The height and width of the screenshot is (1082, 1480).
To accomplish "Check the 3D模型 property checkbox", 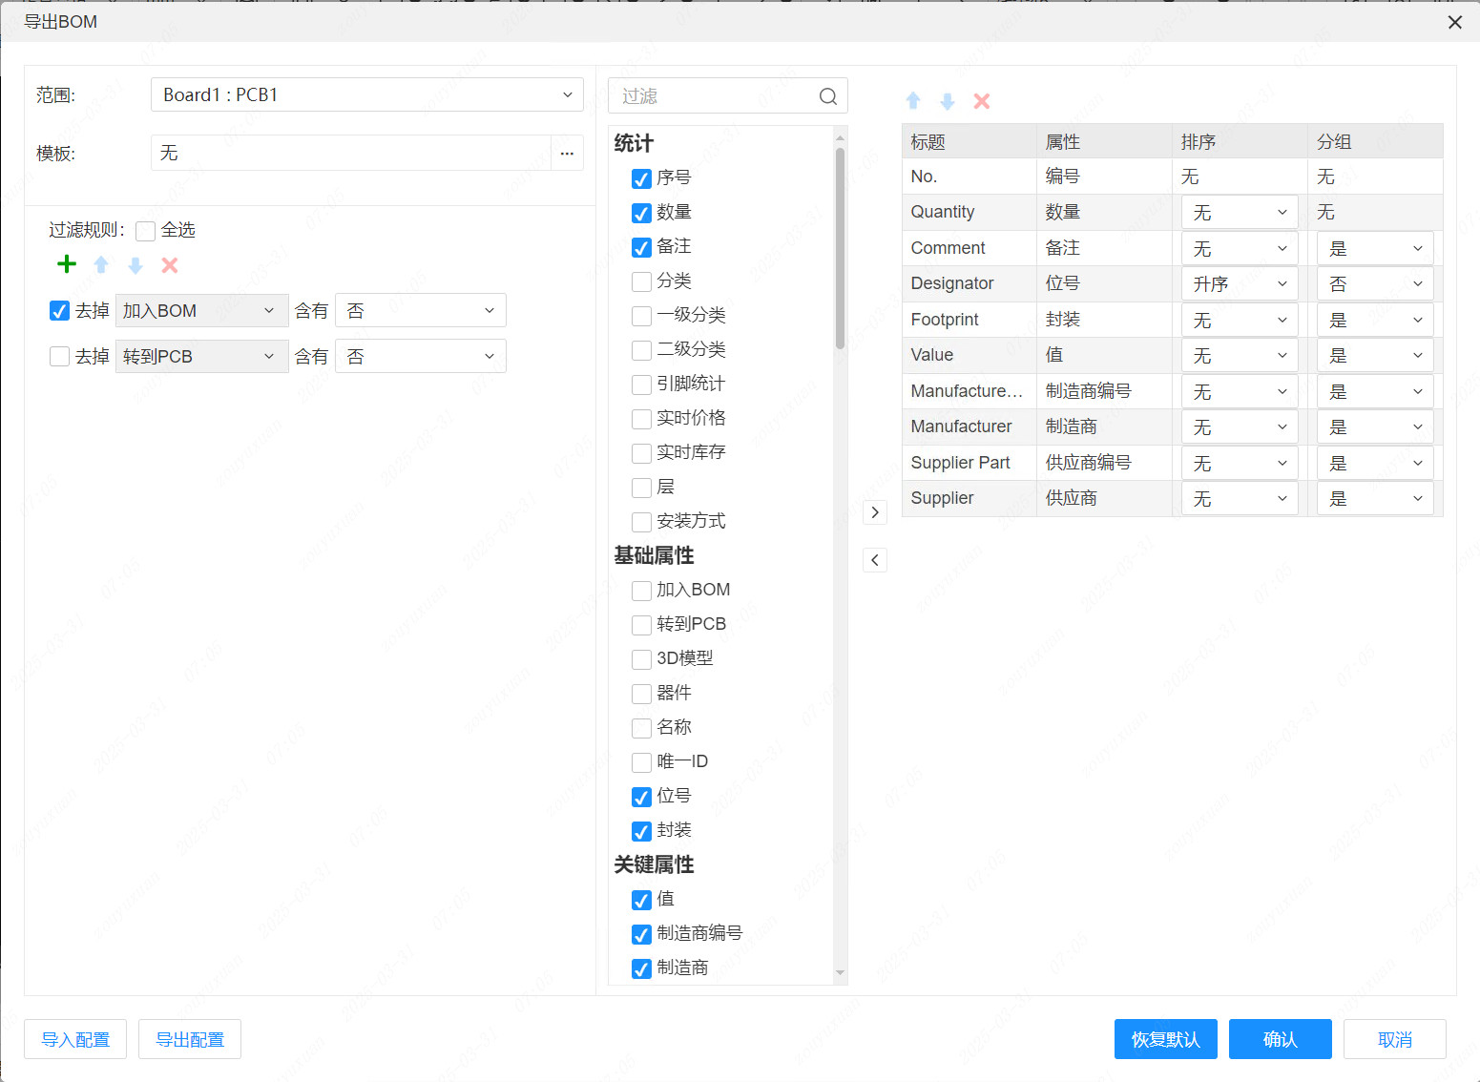I will click(642, 659).
